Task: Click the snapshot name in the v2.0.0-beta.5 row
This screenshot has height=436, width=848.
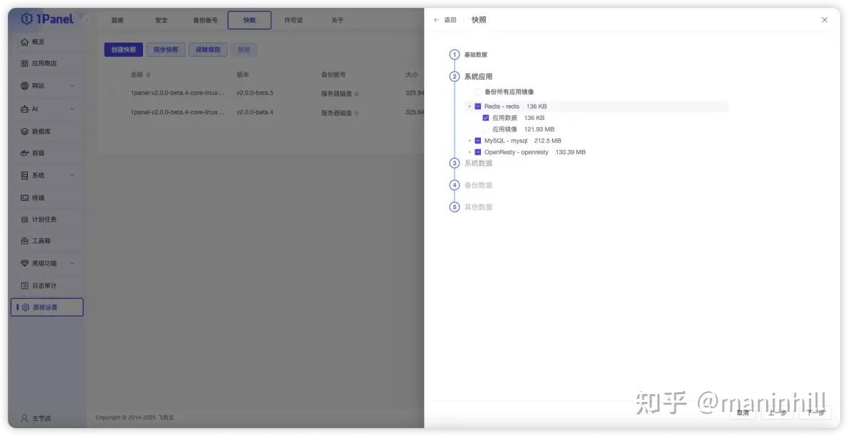Action: (177, 93)
